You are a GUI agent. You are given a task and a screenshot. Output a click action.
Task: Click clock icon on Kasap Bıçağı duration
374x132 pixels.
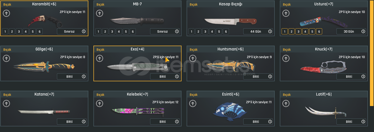point(270,31)
